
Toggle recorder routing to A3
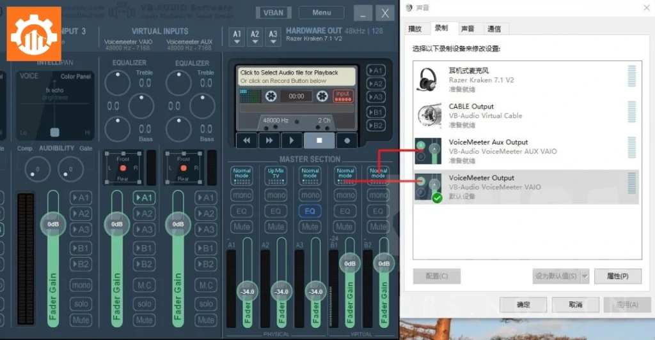pyautogui.click(x=375, y=97)
